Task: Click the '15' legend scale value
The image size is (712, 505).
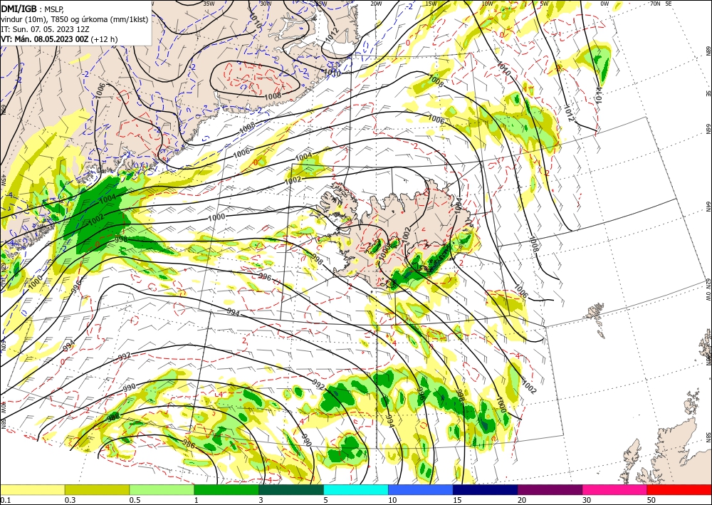Action: click(457, 500)
